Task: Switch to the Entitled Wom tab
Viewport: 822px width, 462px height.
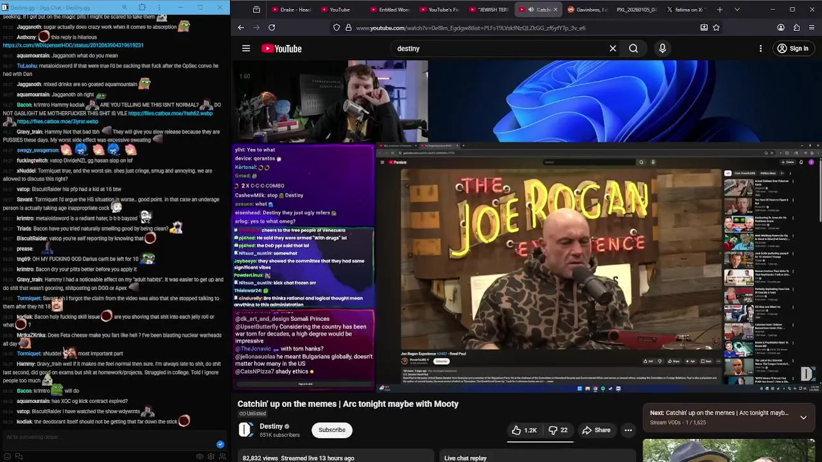Action: point(390,10)
